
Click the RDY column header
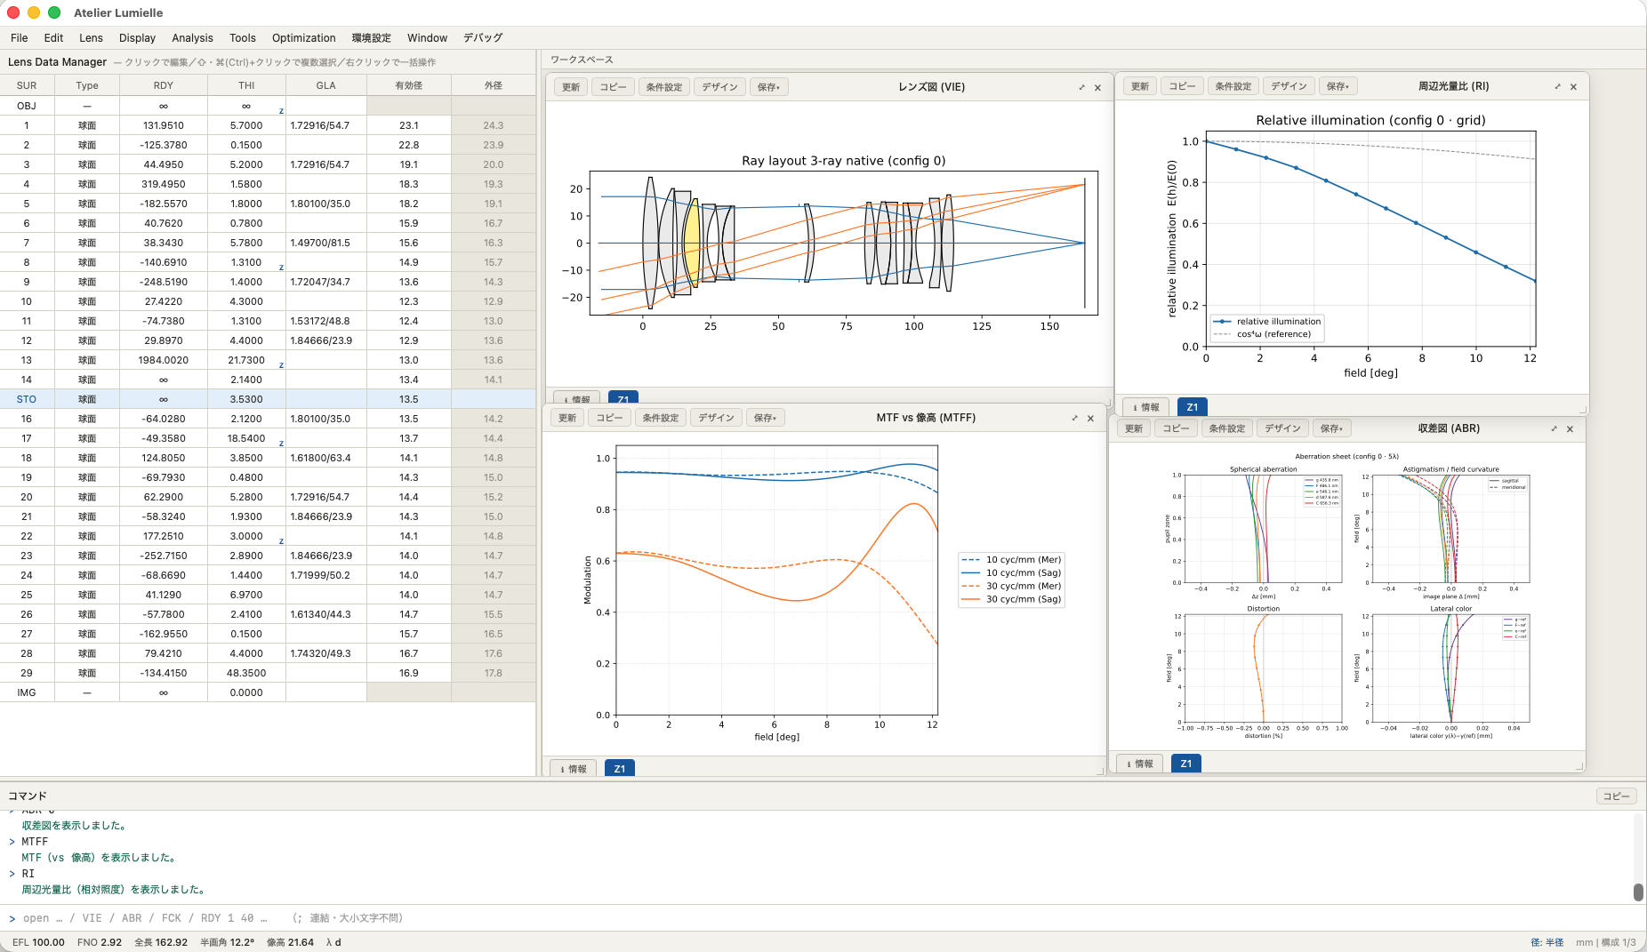click(164, 85)
